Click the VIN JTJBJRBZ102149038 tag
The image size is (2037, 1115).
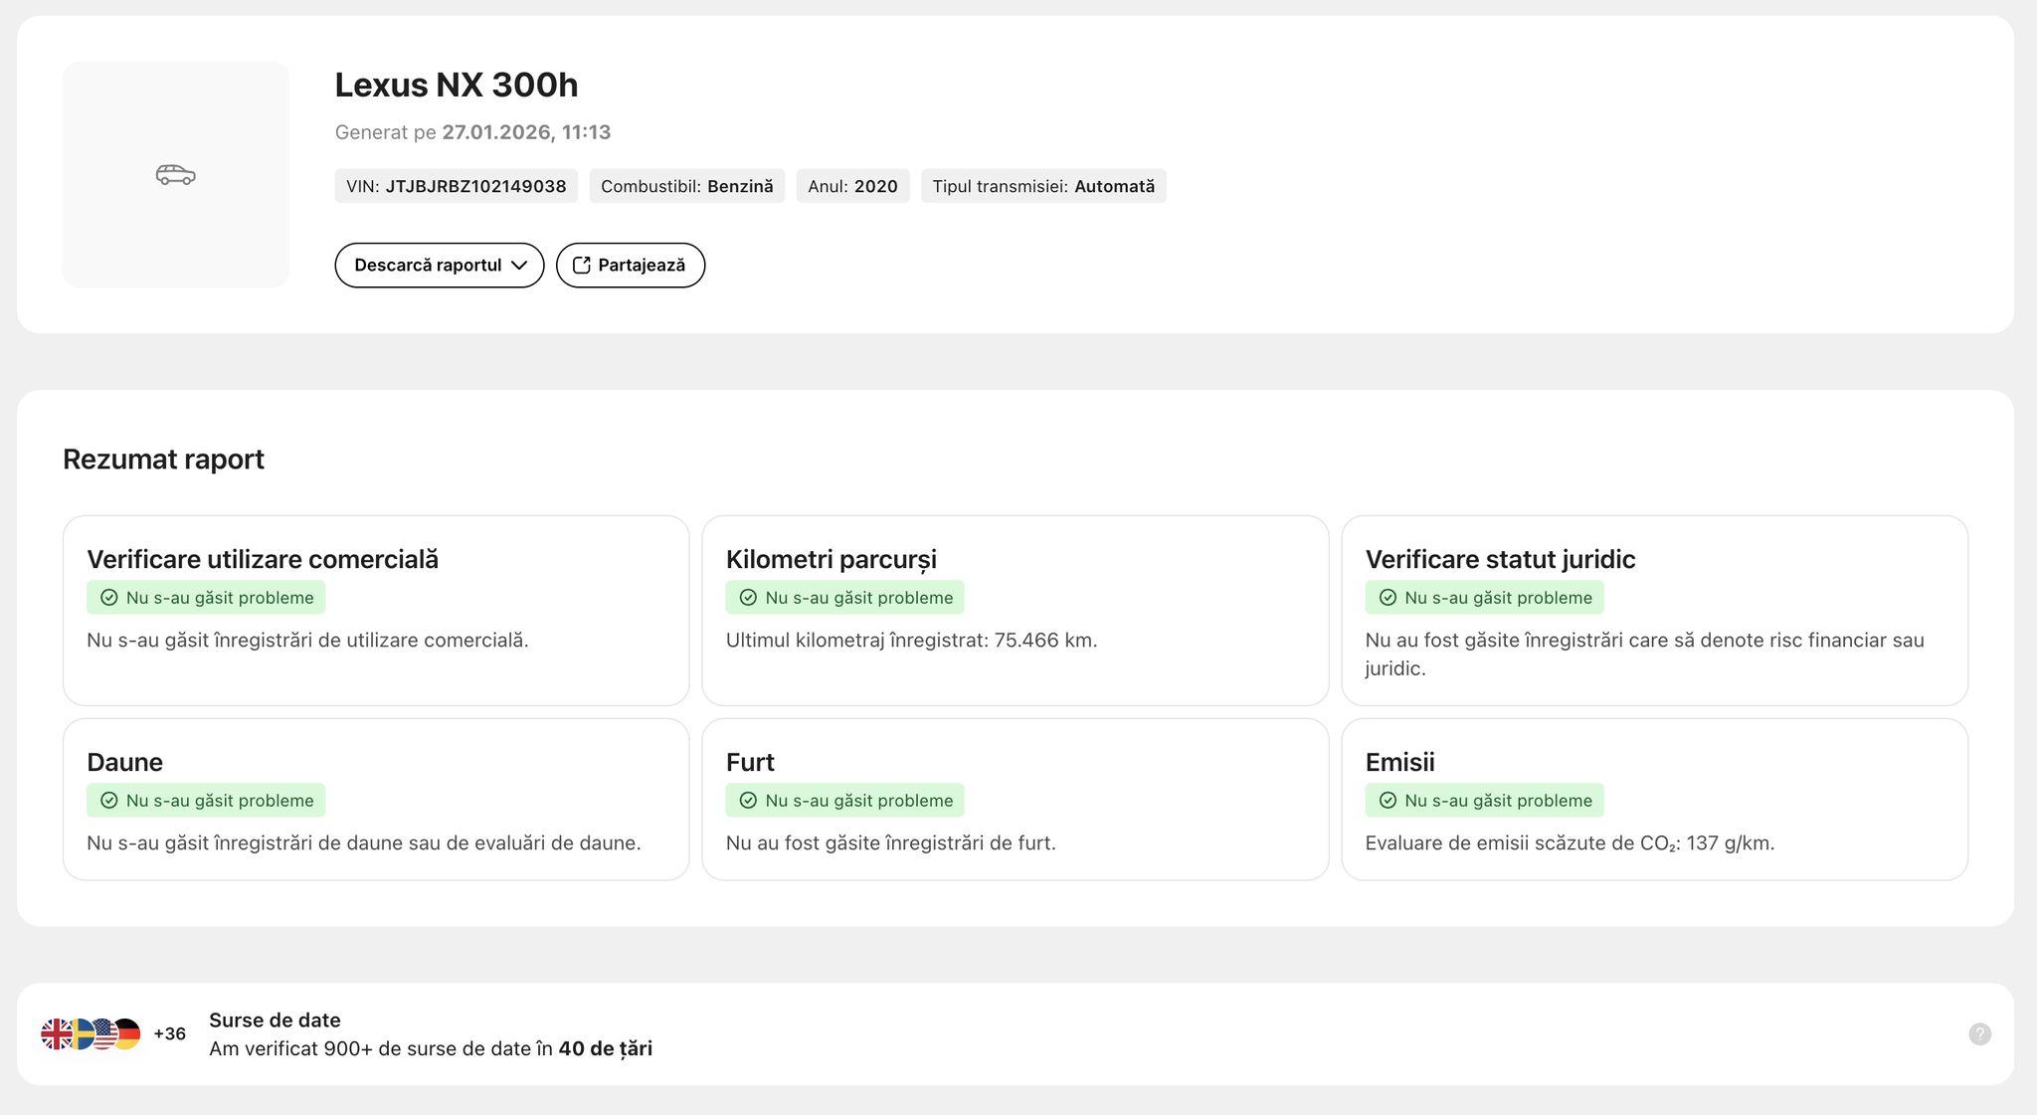tap(456, 186)
